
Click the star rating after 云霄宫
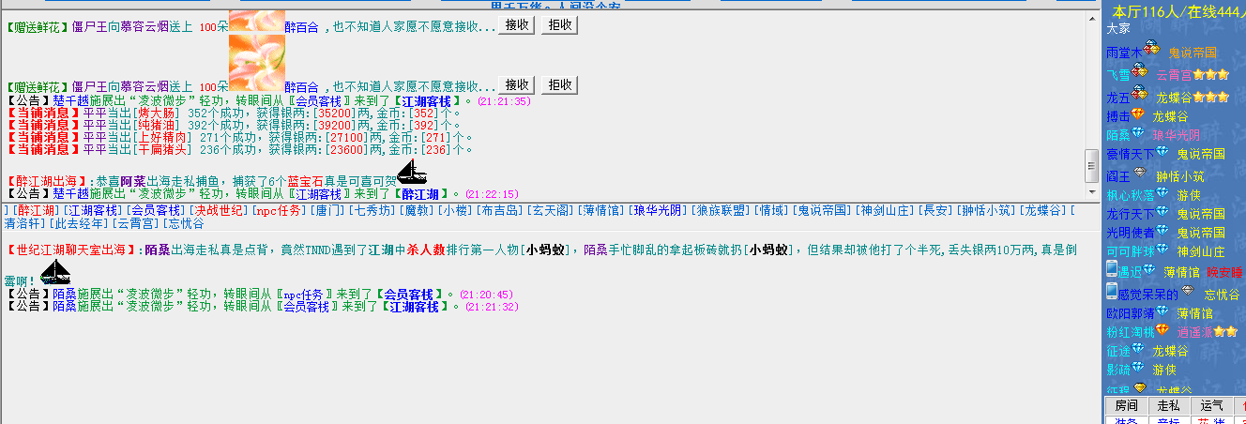(1210, 74)
